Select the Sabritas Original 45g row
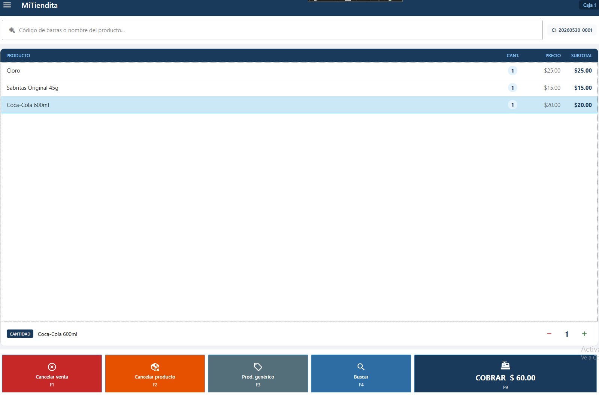599x395 pixels. (x=299, y=88)
